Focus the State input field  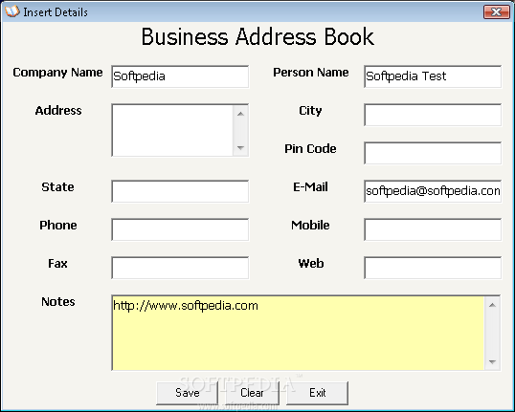[x=180, y=191]
